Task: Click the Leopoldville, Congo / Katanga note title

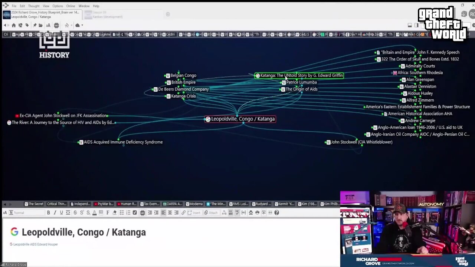Action: point(83,233)
